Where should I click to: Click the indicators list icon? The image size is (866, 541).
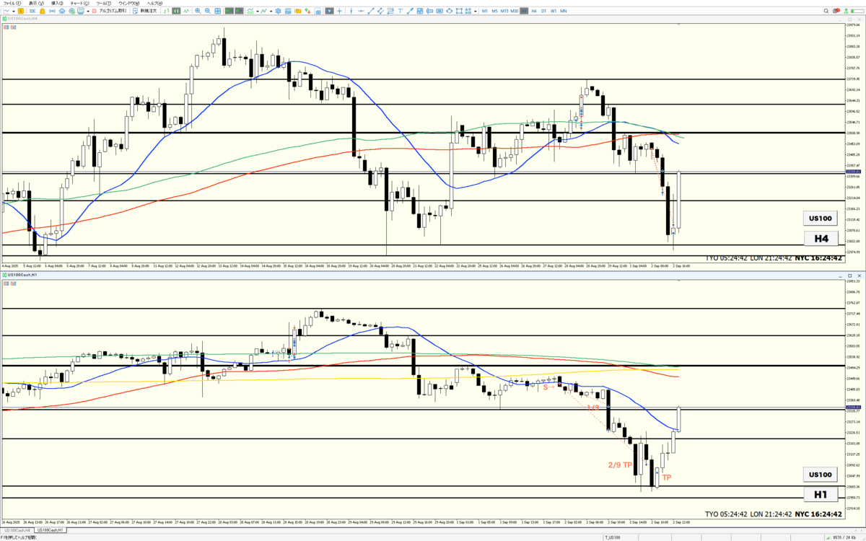click(251, 12)
